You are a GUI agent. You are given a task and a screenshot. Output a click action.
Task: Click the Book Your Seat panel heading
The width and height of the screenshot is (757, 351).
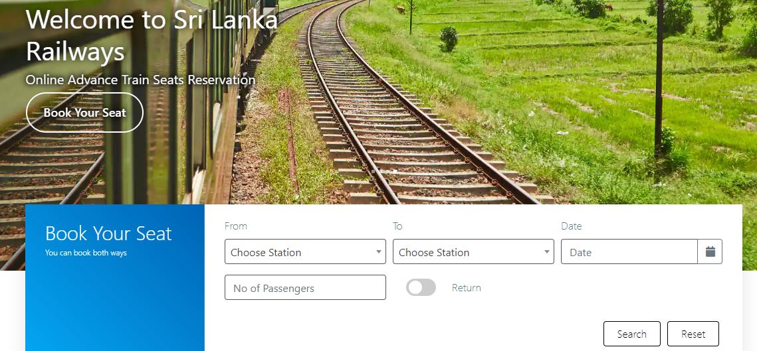(x=108, y=234)
